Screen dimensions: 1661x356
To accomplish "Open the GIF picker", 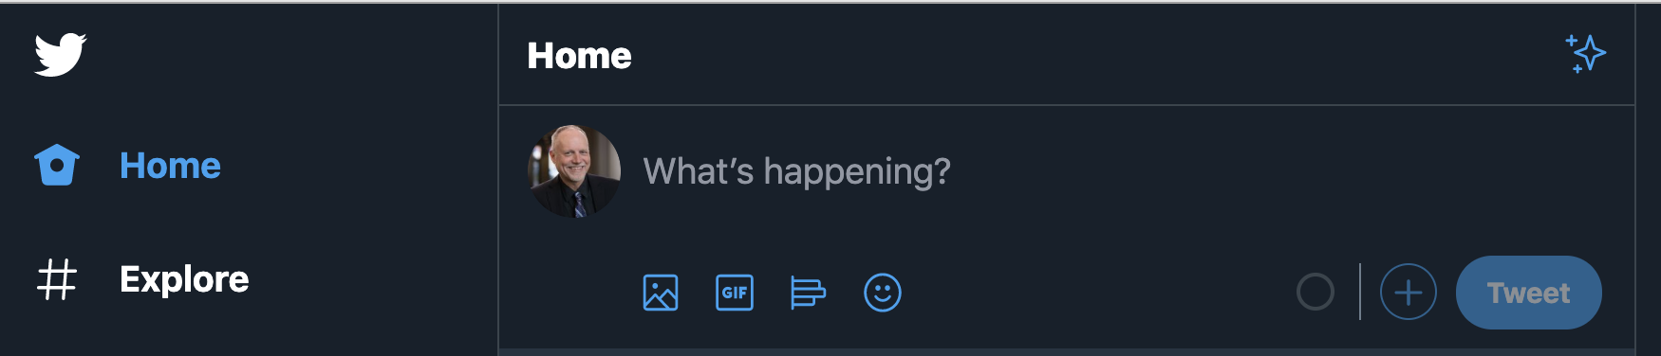I will tap(735, 293).
